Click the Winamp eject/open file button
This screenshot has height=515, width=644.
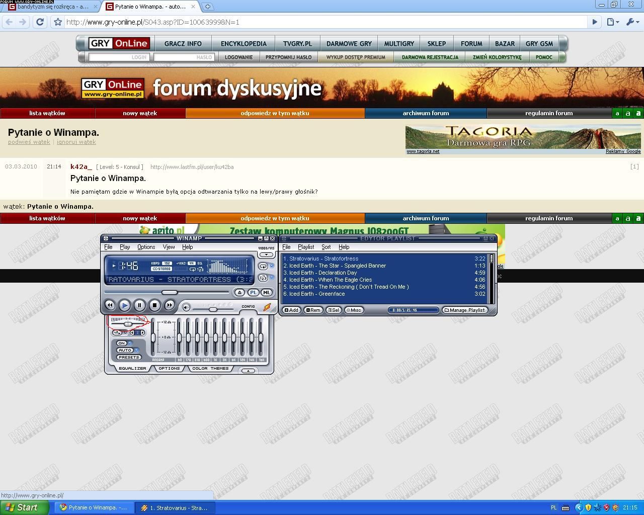click(x=239, y=292)
